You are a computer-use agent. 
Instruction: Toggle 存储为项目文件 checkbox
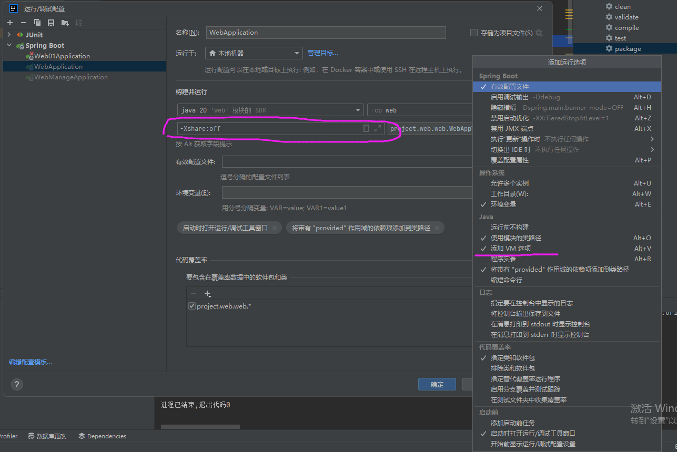[474, 33]
